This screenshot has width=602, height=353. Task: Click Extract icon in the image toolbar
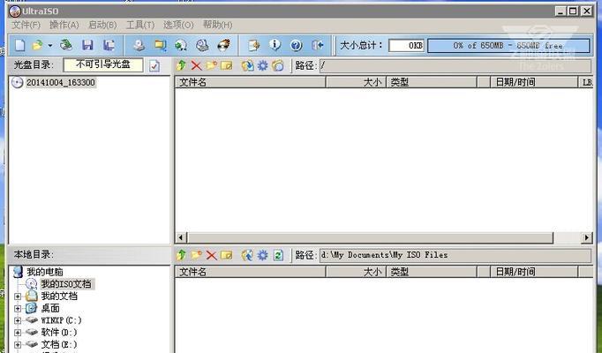[247, 65]
